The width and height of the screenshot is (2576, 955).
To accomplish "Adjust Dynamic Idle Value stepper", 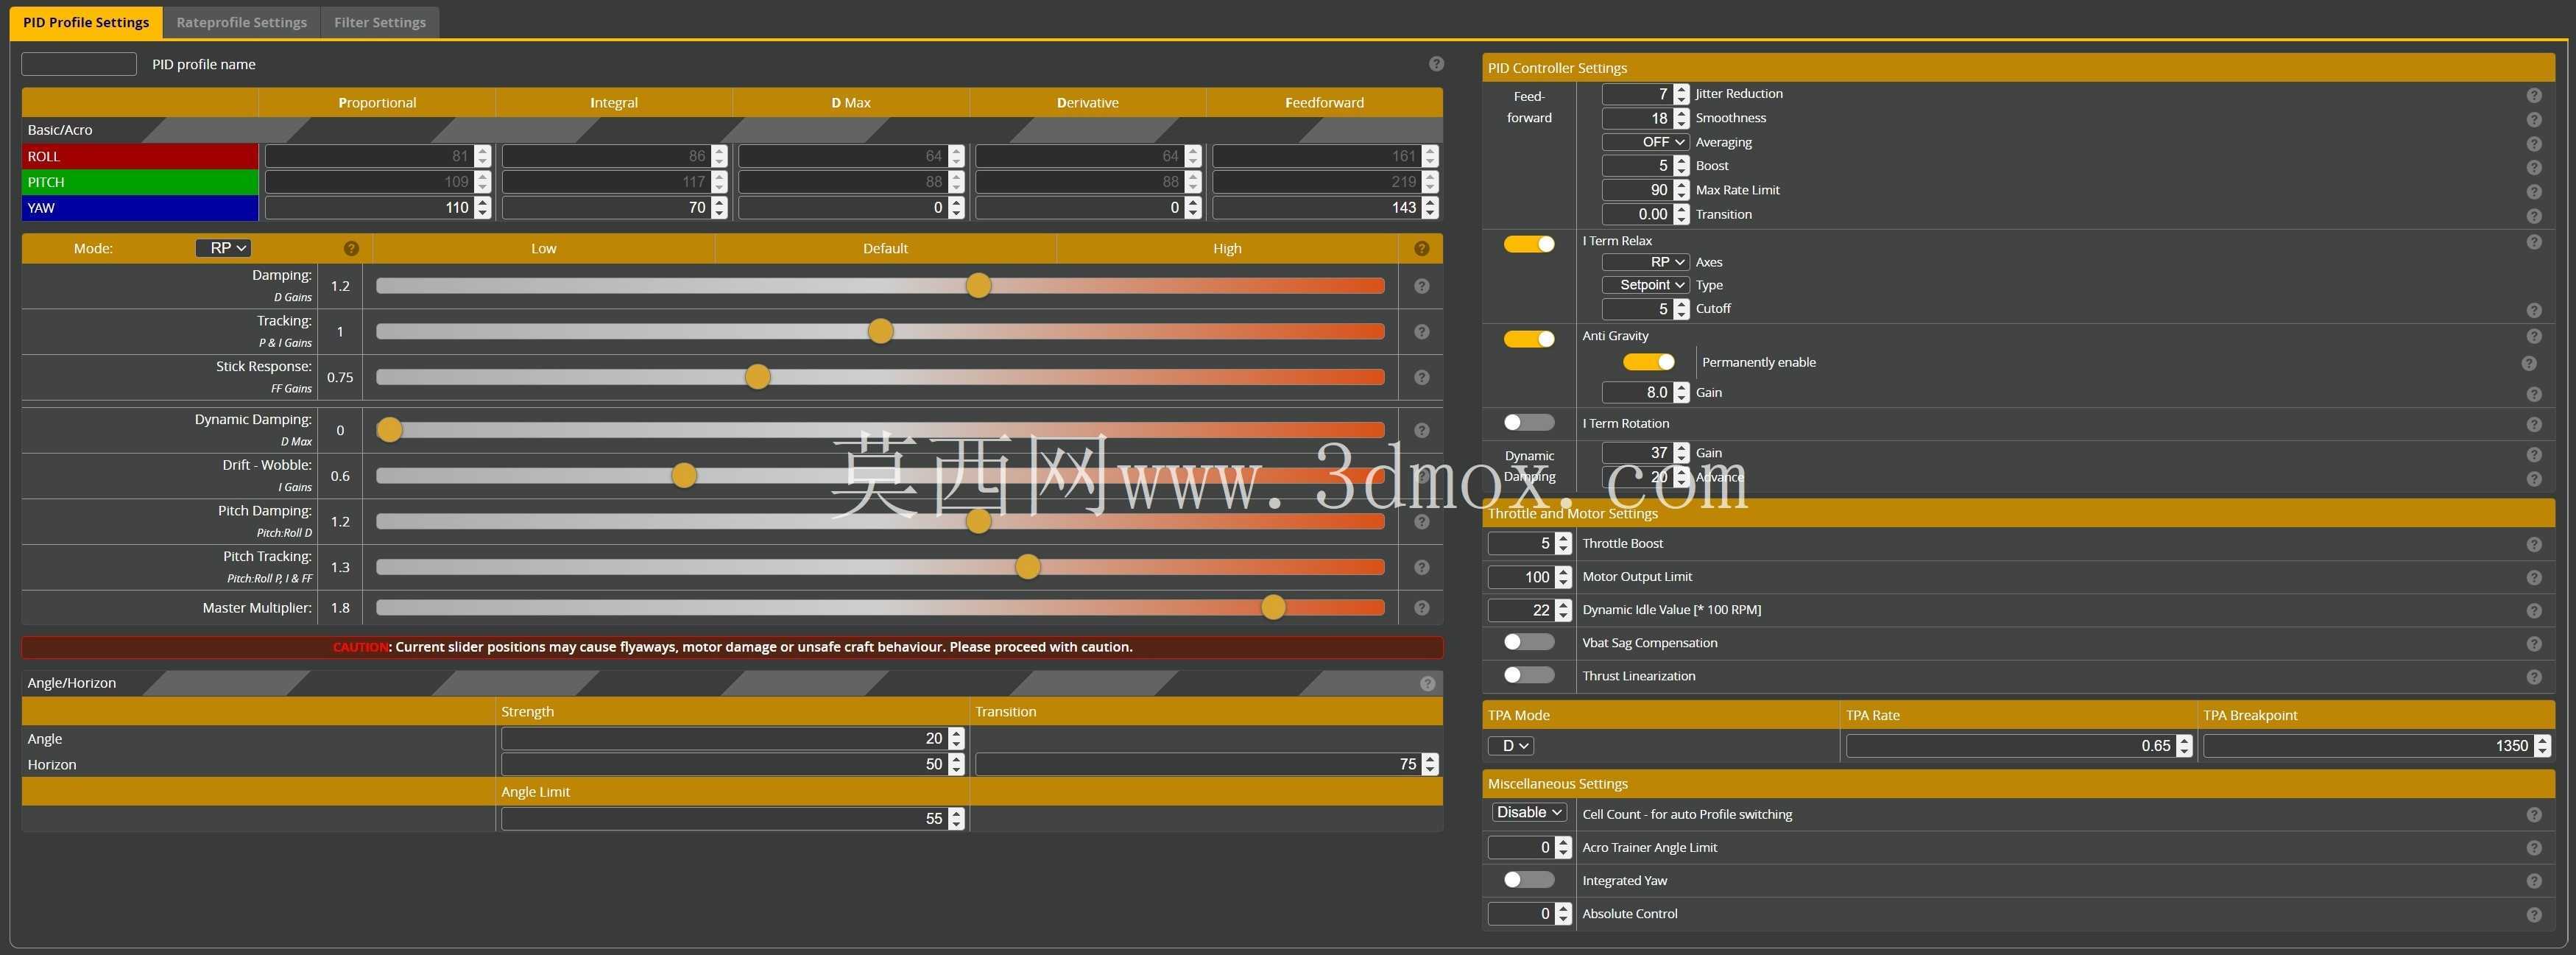I will pyautogui.click(x=1563, y=610).
